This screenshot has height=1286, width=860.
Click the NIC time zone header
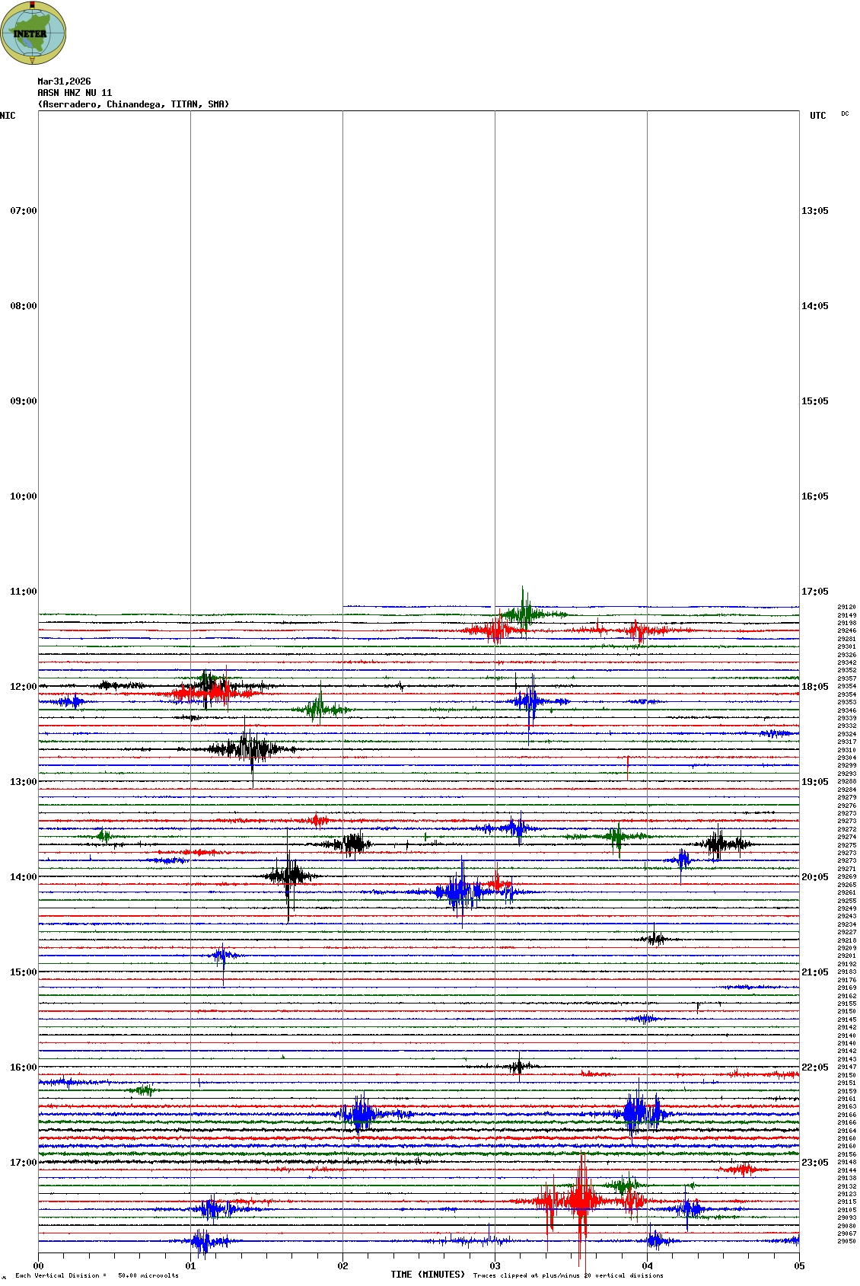point(8,116)
